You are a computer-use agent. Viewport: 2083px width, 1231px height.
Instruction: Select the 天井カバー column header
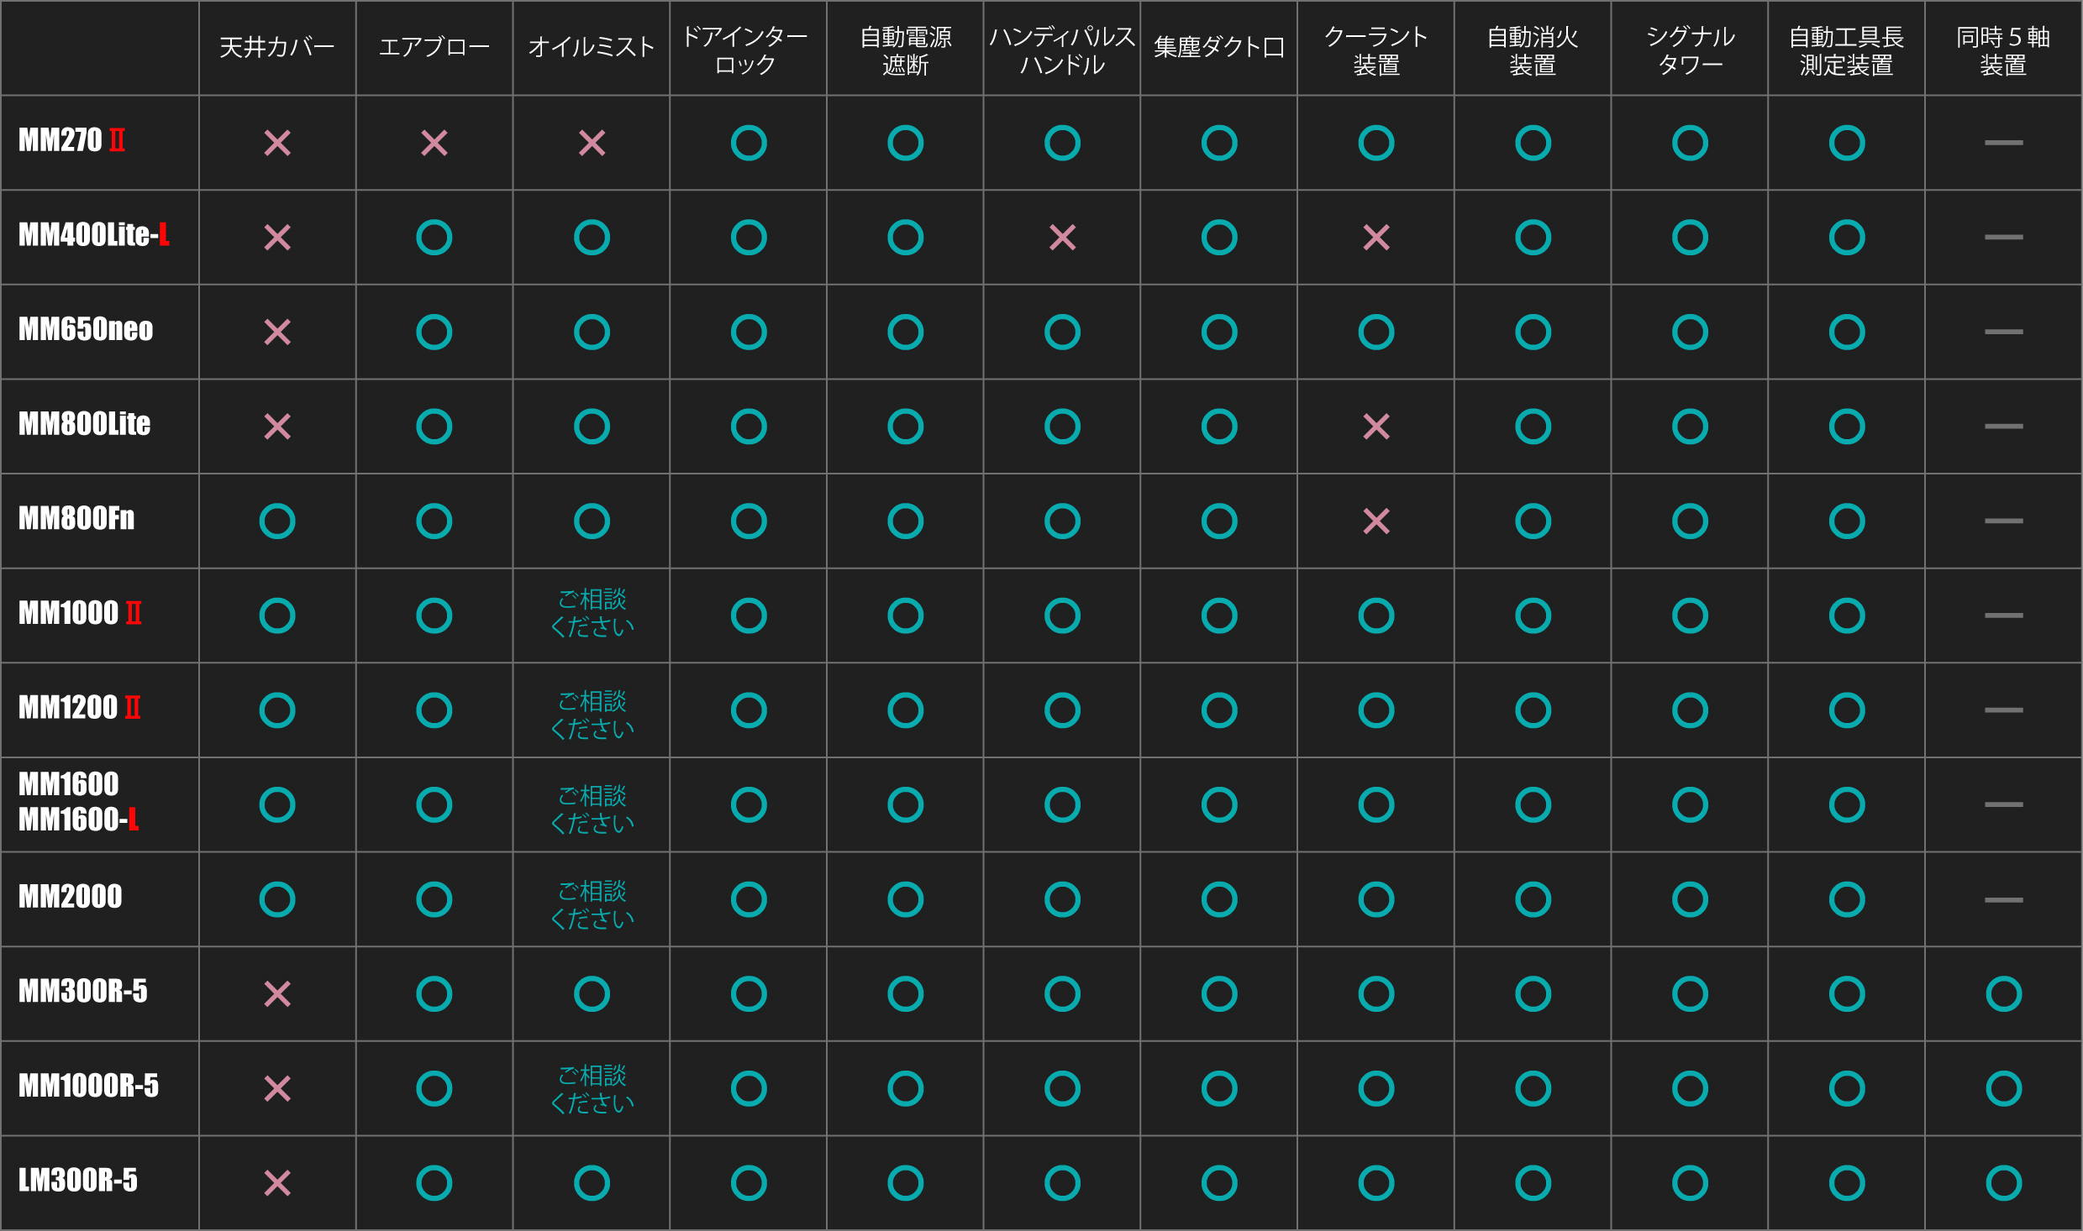tap(277, 48)
